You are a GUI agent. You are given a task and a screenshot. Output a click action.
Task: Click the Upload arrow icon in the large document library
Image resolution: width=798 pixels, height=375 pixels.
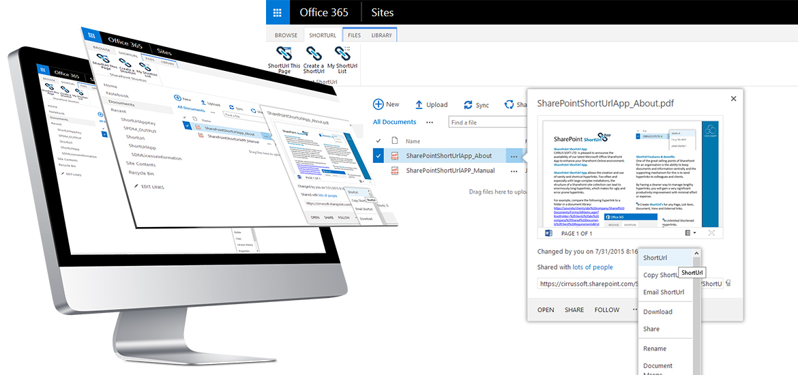pyautogui.click(x=419, y=105)
